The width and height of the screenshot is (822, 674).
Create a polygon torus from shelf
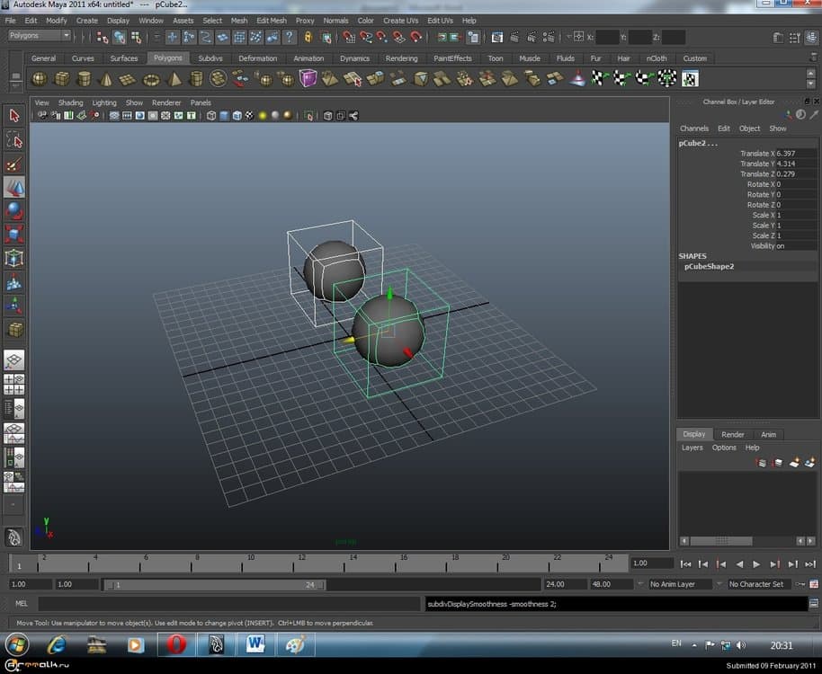151,79
